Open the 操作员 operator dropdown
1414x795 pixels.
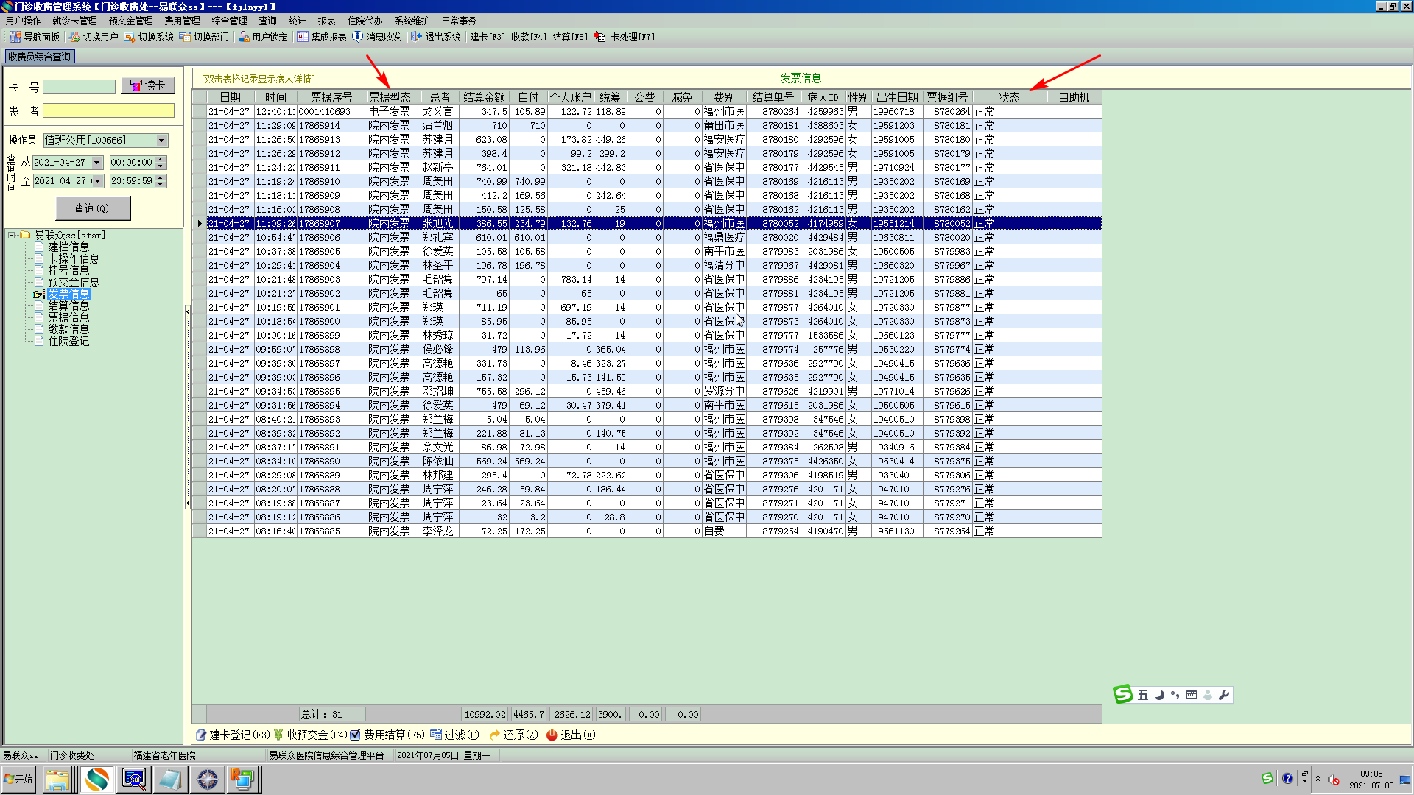(162, 141)
